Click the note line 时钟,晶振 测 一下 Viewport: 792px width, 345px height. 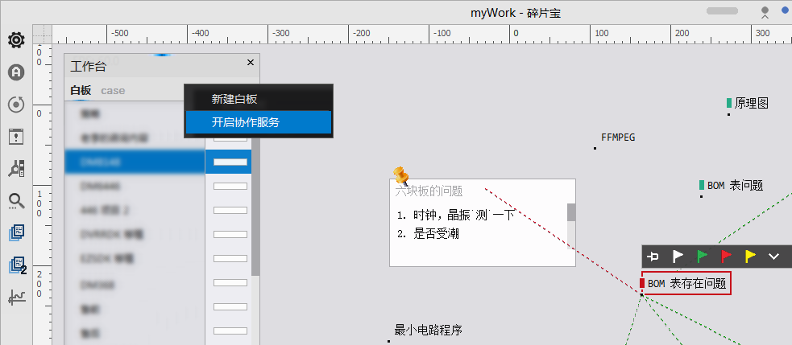tap(455, 216)
